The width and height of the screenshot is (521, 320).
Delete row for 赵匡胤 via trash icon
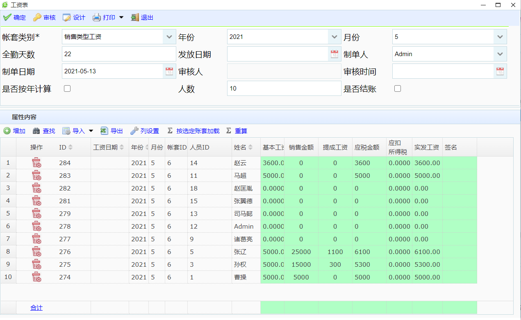tap(36, 188)
